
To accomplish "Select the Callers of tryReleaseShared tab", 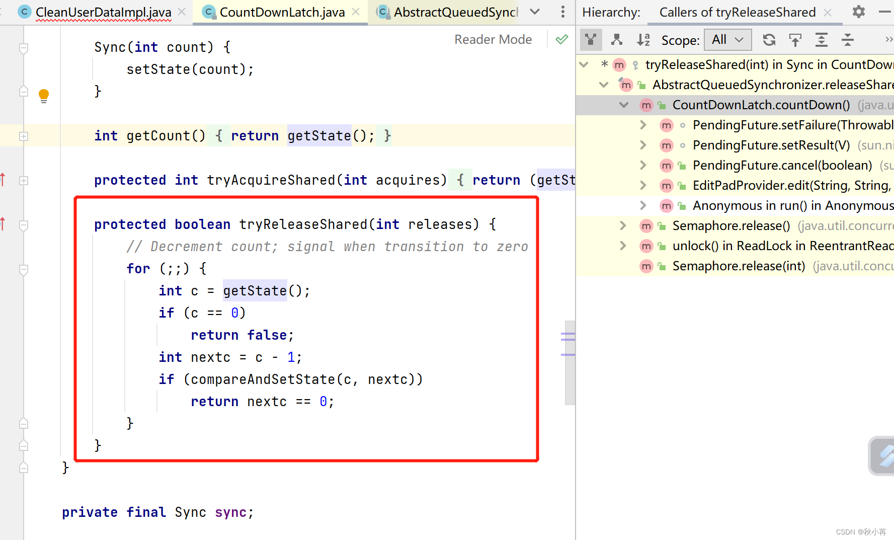I will click(x=737, y=12).
